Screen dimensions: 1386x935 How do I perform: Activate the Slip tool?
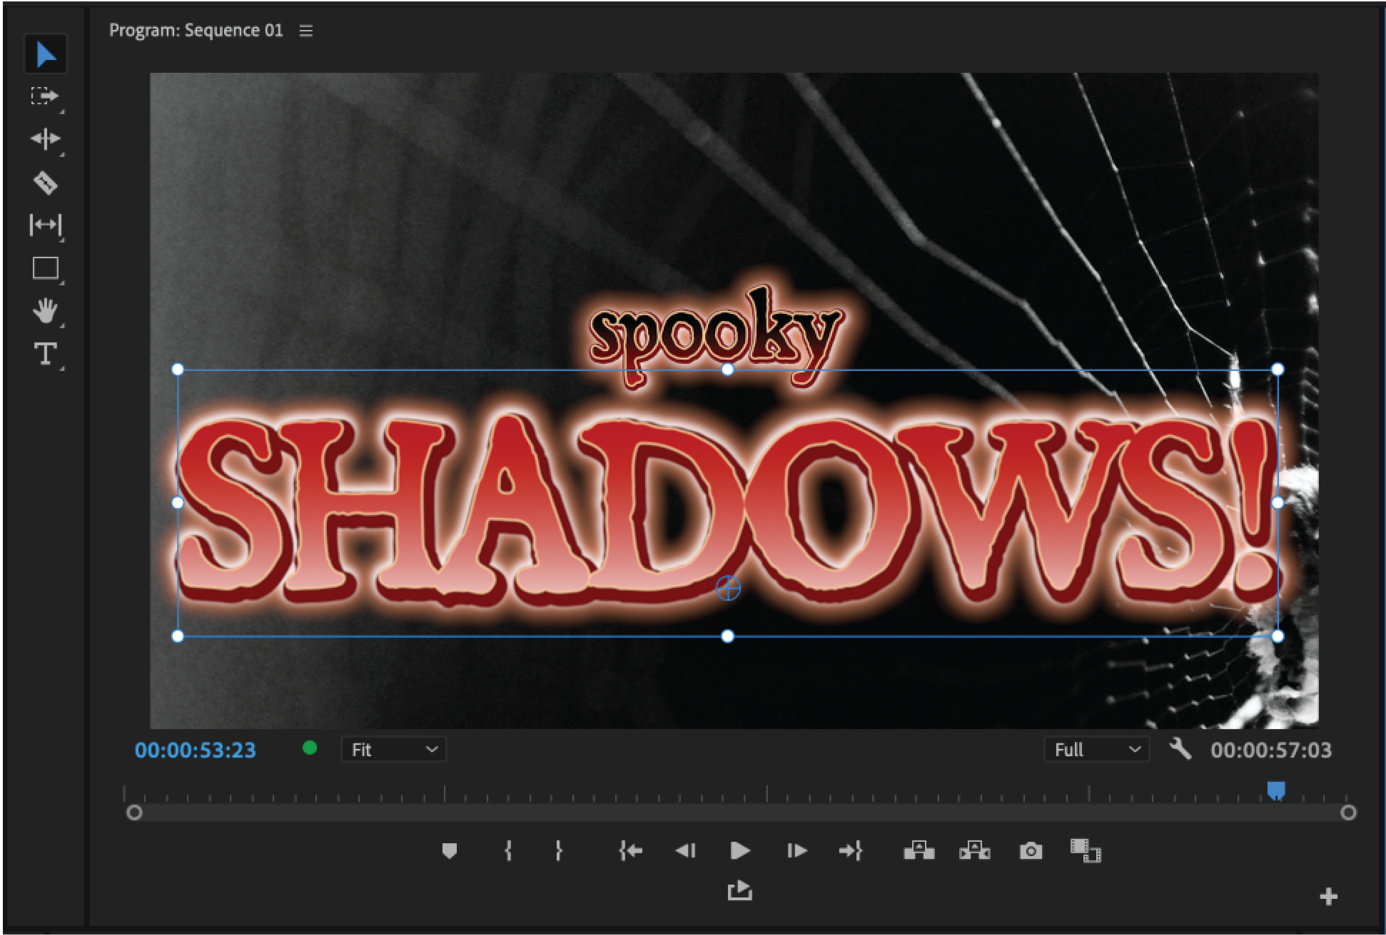tap(45, 225)
